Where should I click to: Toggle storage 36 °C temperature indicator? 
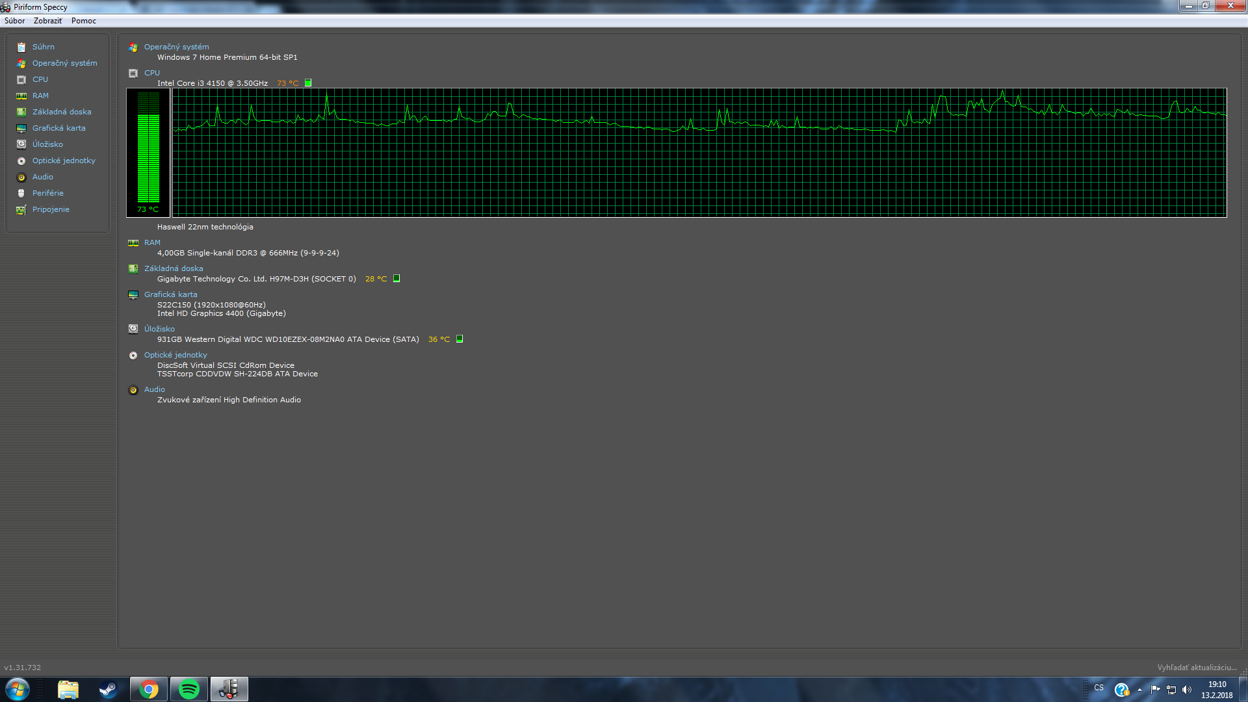460,339
